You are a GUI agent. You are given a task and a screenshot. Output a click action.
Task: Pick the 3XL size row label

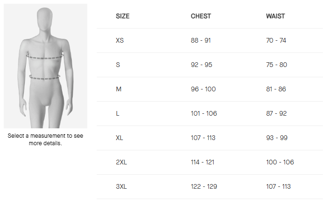click(x=122, y=186)
